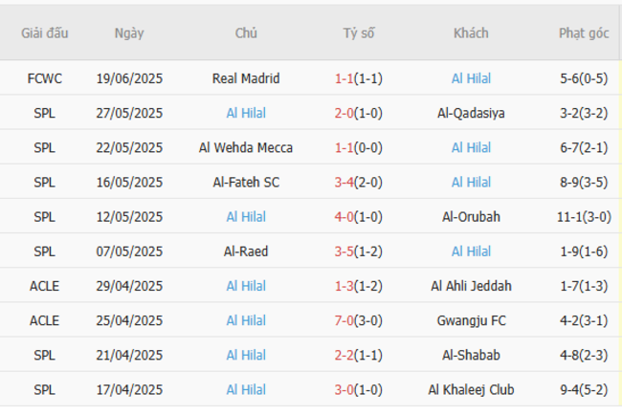Open the Al-Orubah away team

click(x=471, y=217)
